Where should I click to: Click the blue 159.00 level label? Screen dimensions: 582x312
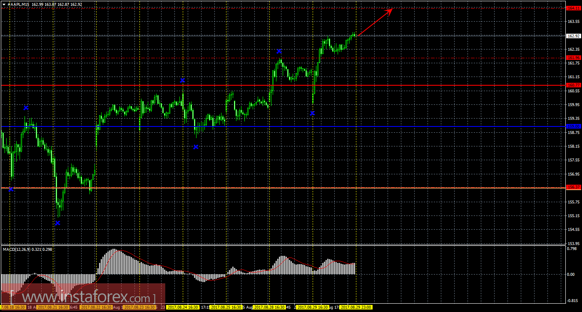(573, 126)
